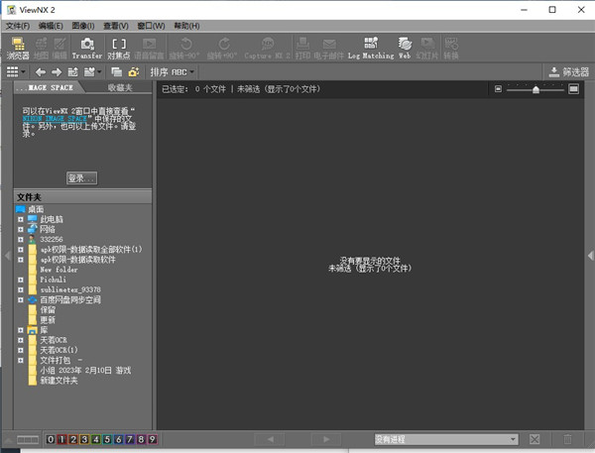Select the sublimetex_93378 folder

click(70, 289)
